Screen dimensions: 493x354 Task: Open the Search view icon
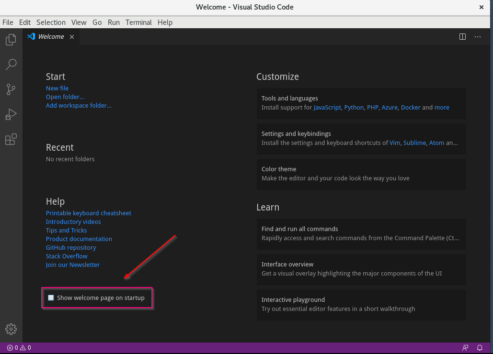pyautogui.click(x=11, y=64)
